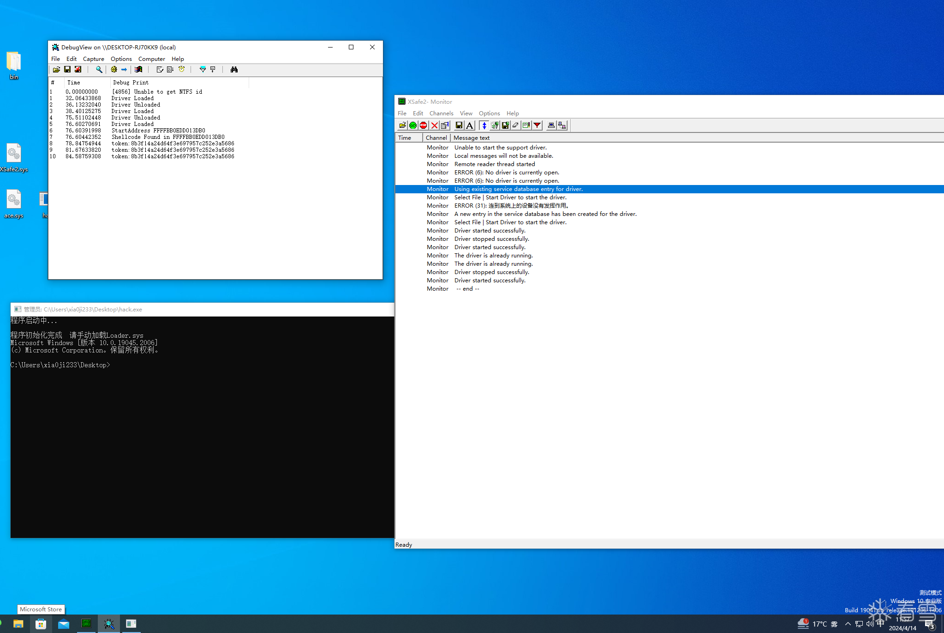The image size is (944, 633).
Task: Toggle the blue auto-scroll arrows button
Action: 484,125
